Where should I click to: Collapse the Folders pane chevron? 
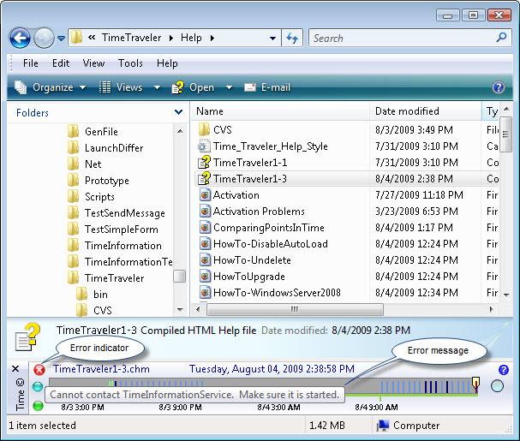click(x=178, y=112)
